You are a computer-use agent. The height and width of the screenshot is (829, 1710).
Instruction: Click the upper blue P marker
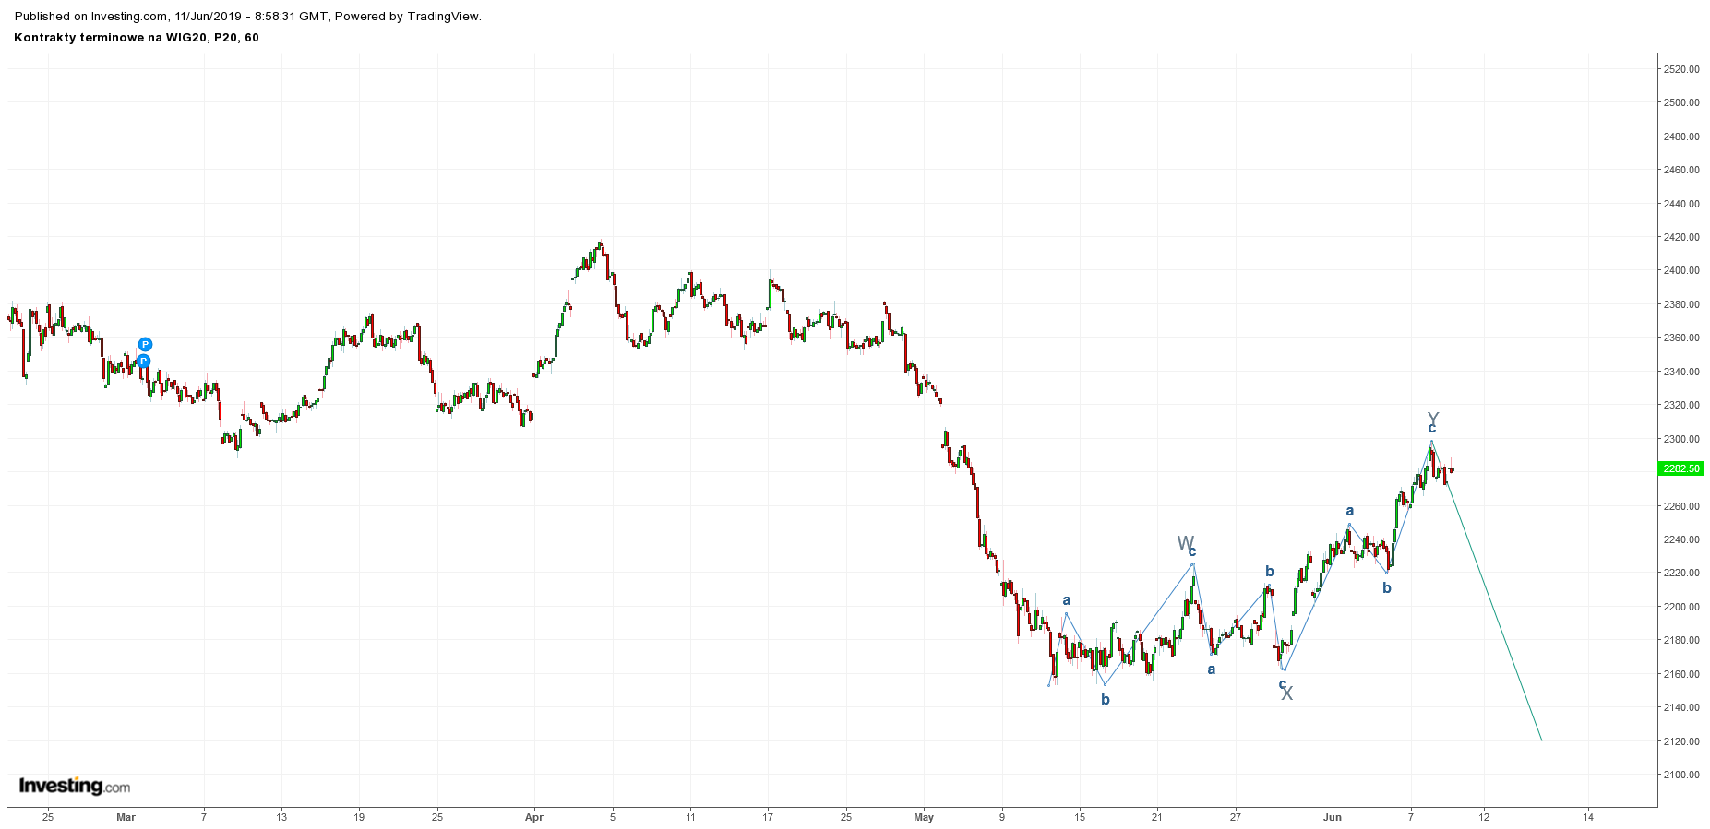(145, 345)
